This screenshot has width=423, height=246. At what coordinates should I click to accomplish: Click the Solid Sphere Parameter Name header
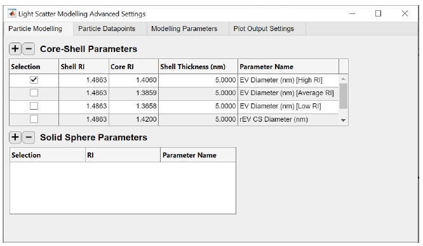point(198,155)
